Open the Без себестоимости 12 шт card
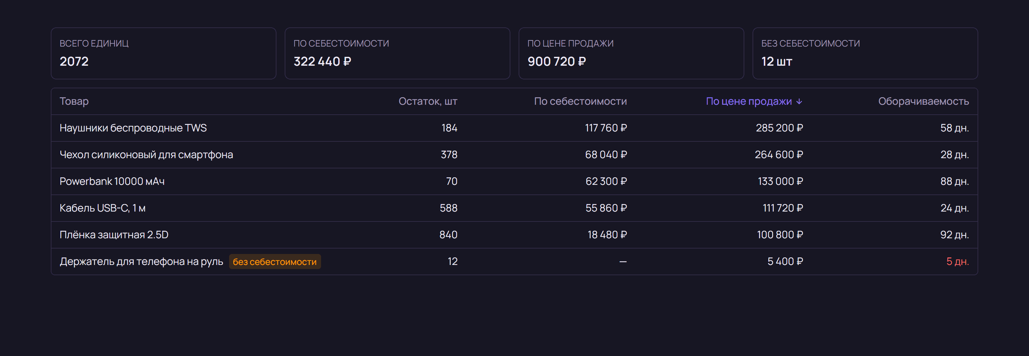Image resolution: width=1029 pixels, height=356 pixels. tap(865, 53)
